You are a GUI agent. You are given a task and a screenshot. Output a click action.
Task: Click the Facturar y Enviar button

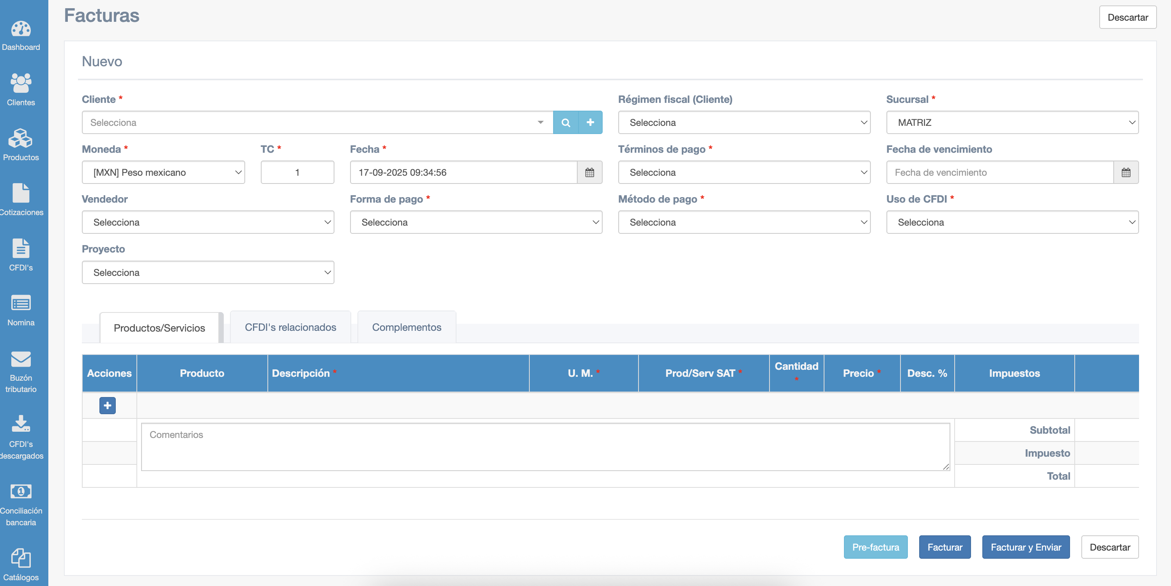click(1026, 547)
